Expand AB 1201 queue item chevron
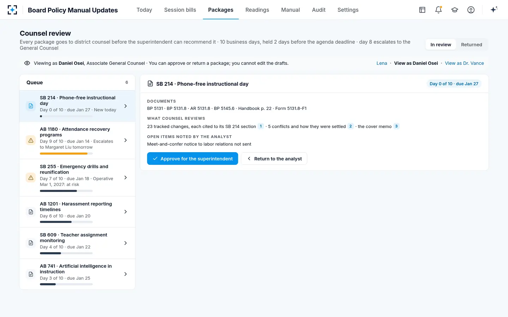This screenshot has height=317, width=508. click(x=126, y=212)
